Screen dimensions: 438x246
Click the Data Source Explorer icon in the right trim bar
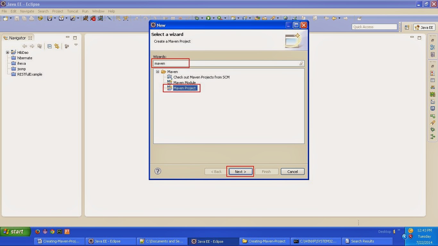tap(433, 94)
